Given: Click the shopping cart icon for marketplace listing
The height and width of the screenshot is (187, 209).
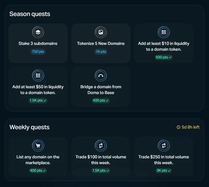Looking at the screenshot, I should [x=38, y=146].
